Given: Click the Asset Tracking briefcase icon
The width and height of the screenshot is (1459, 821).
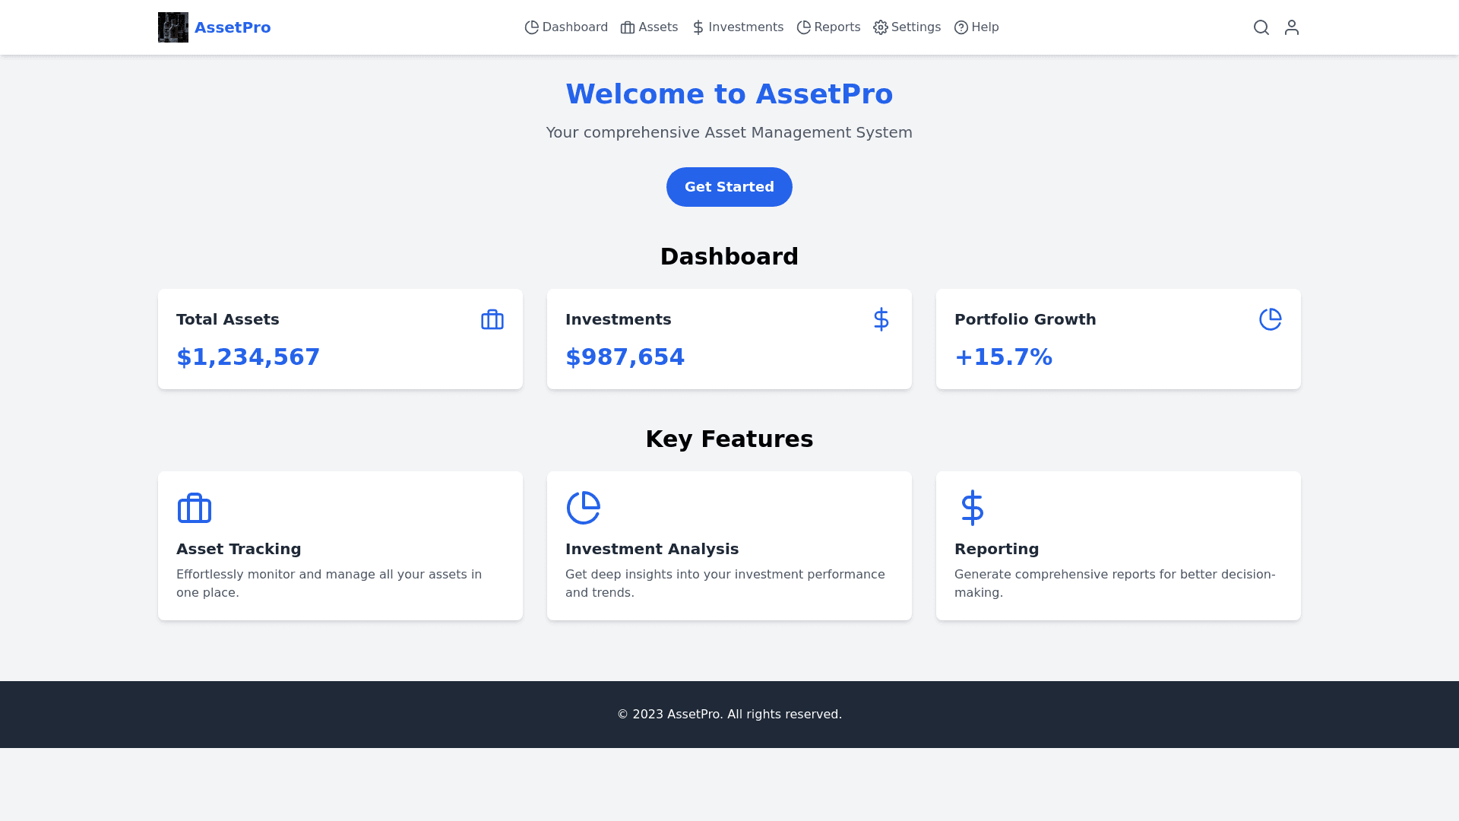Looking at the screenshot, I should tap(195, 508).
